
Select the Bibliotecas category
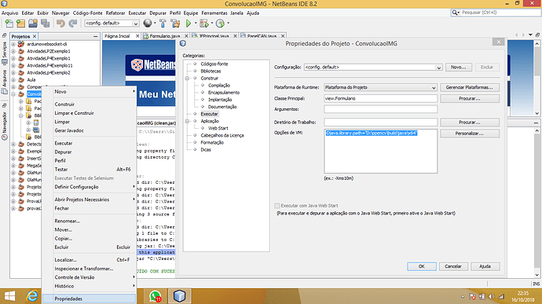211,71
